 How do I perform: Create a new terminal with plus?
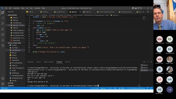[x=144, y=62]
